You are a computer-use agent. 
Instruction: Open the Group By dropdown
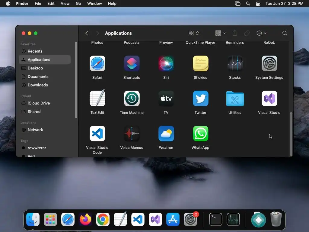[220, 33]
